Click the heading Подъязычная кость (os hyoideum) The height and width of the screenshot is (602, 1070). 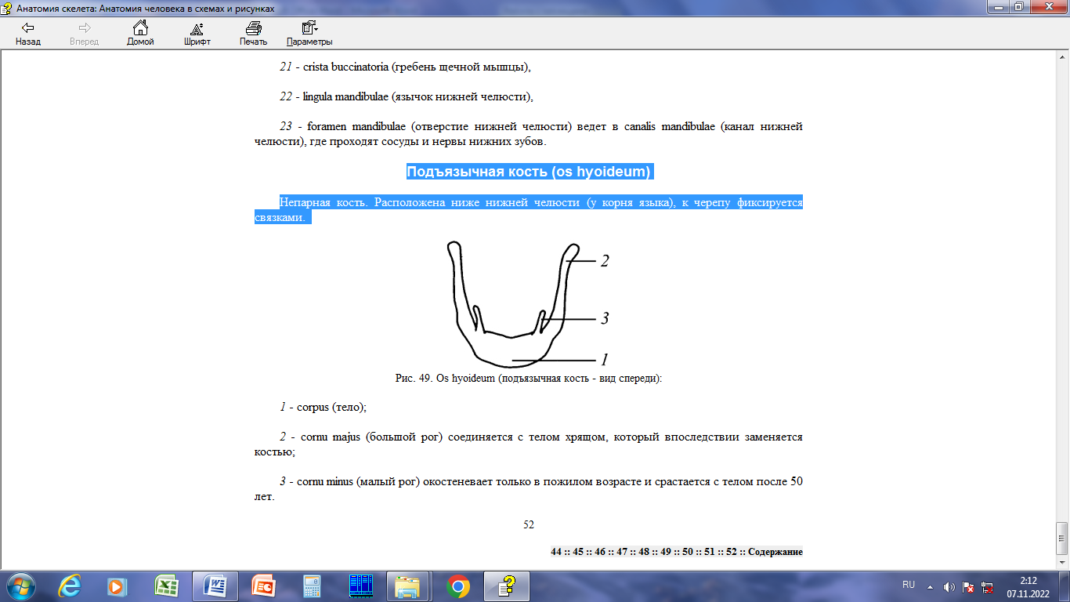[x=530, y=172]
